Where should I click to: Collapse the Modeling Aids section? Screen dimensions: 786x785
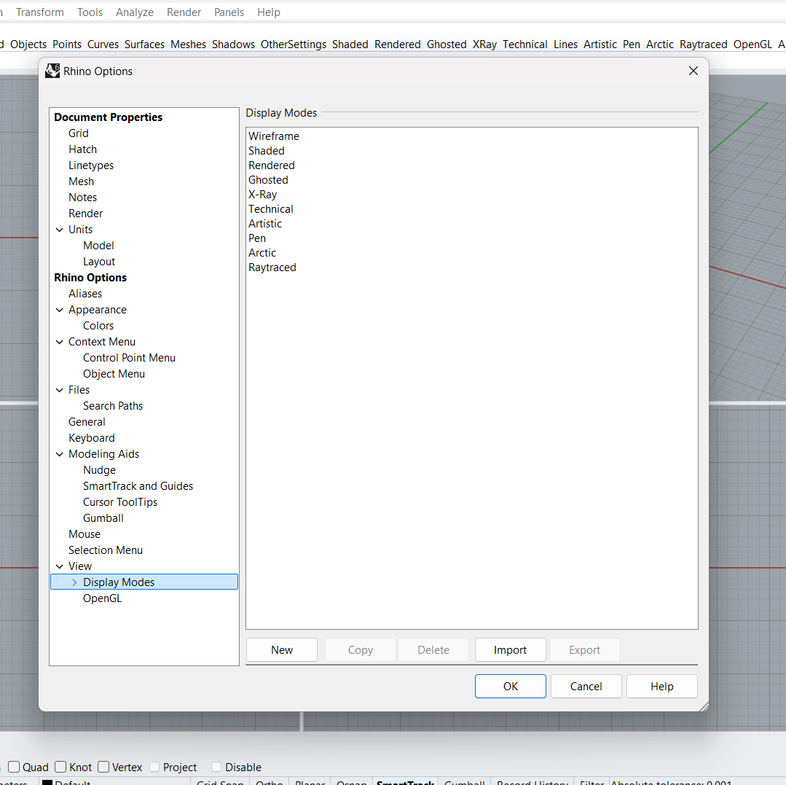[x=60, y=454]
